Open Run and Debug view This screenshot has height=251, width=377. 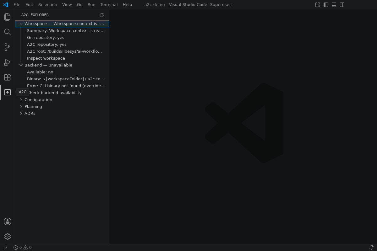8,62
